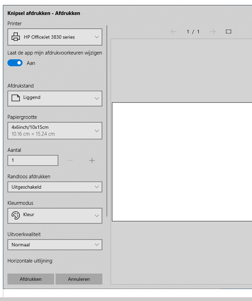Click the Annuleren button
This screenshot has width=252, height=301.
click(x=79, y=279)
